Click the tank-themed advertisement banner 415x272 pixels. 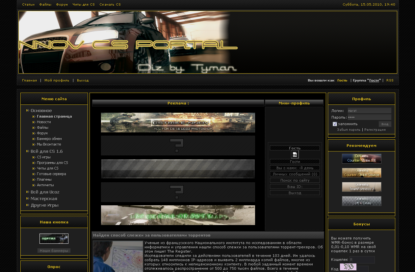[x=178, y=215]
